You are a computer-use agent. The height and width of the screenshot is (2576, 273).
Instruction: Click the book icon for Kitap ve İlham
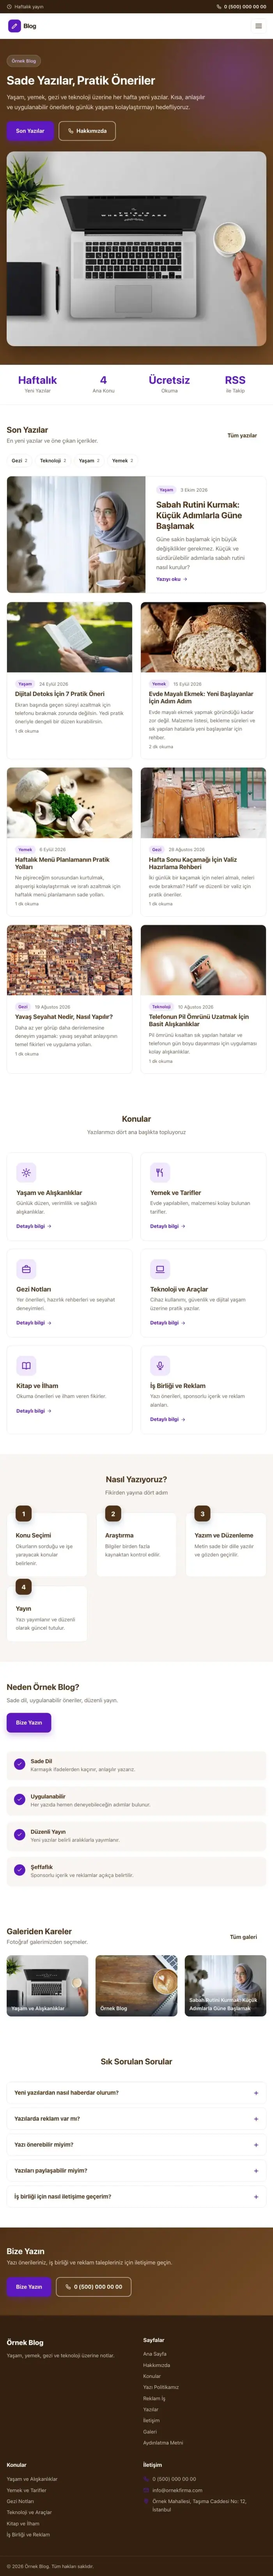click(x=26, y=1366)
